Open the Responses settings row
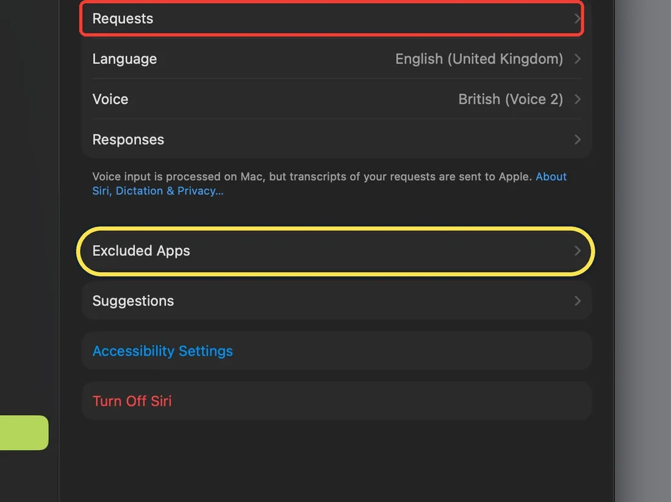The image size is (671, 502). pos(336,140)
